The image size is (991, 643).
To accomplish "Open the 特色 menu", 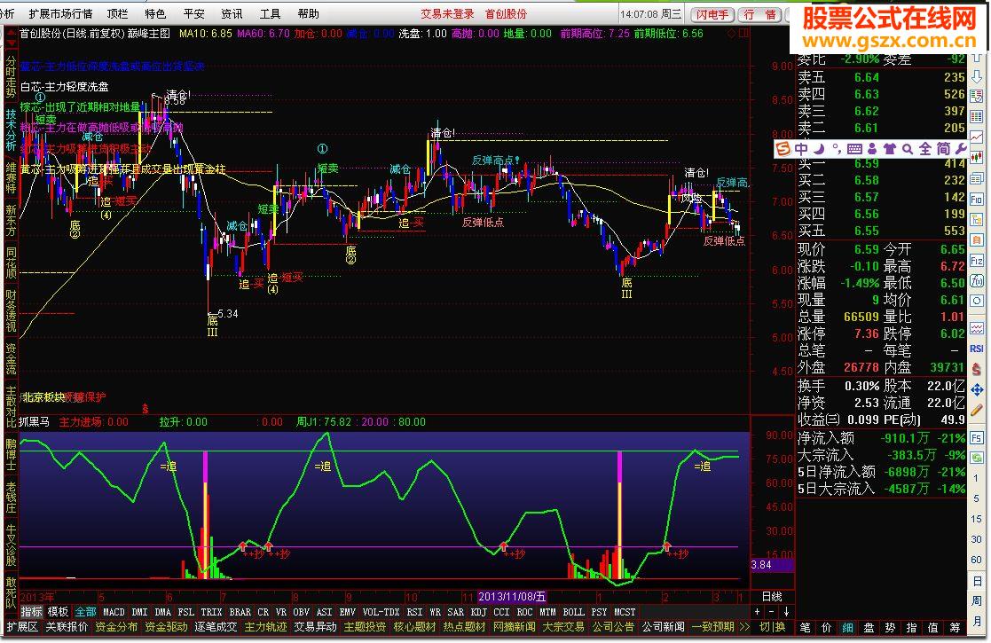I will pyautogui.click(x=155, y=13).
